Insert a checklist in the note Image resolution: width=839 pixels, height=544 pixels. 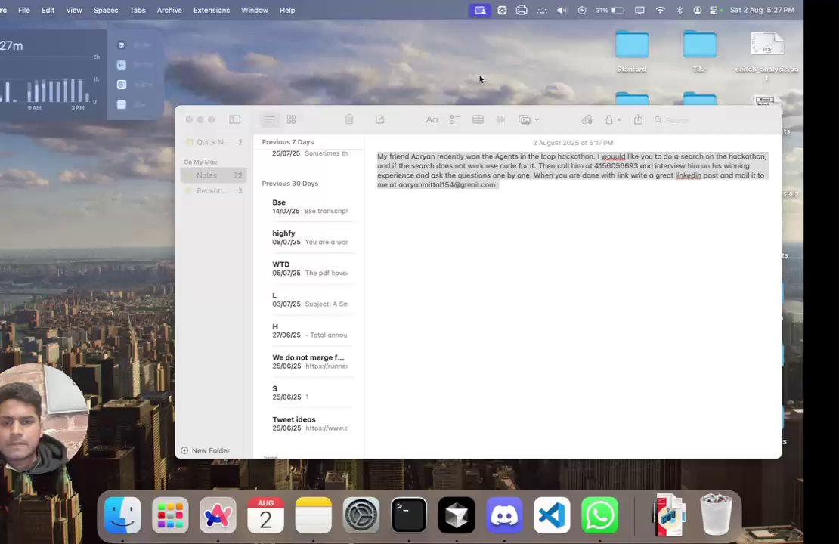click(454, 120)
